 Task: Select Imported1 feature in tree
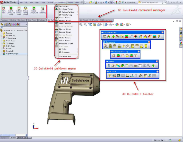pyautogui.click(x=8, y=51)
